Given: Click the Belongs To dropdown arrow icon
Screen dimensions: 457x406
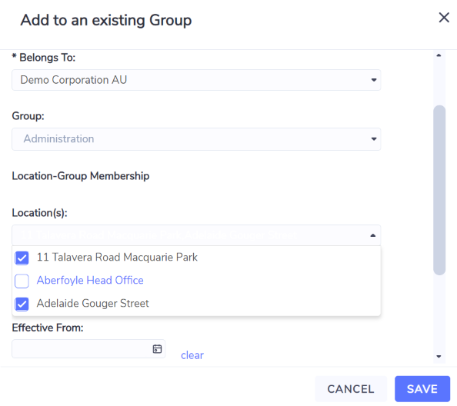Looking at the screenshot, I should tap(374, 80).
